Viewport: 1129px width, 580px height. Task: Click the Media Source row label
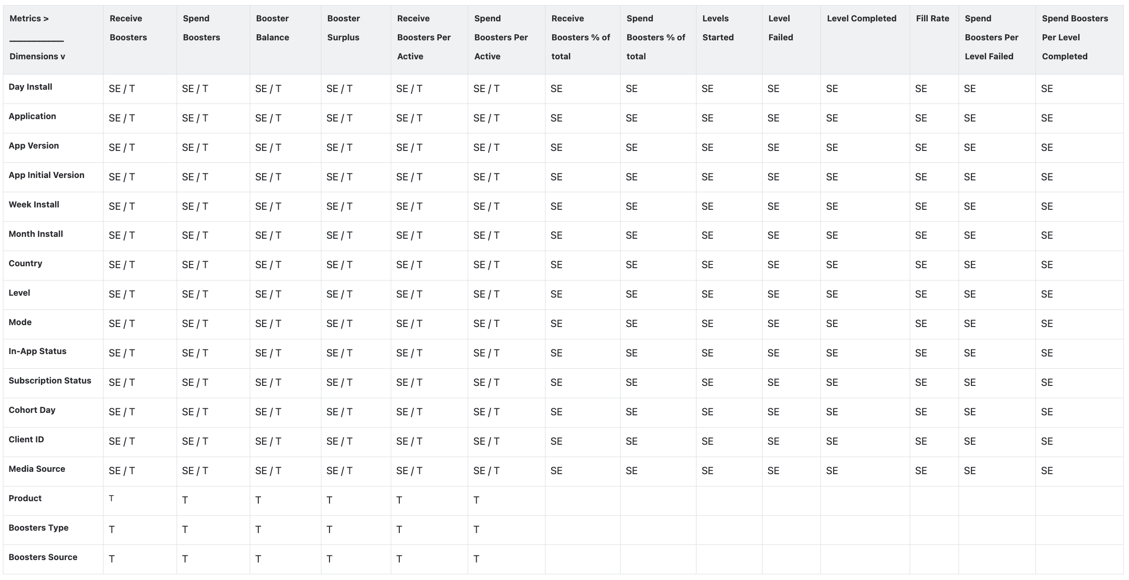(37, 469)
